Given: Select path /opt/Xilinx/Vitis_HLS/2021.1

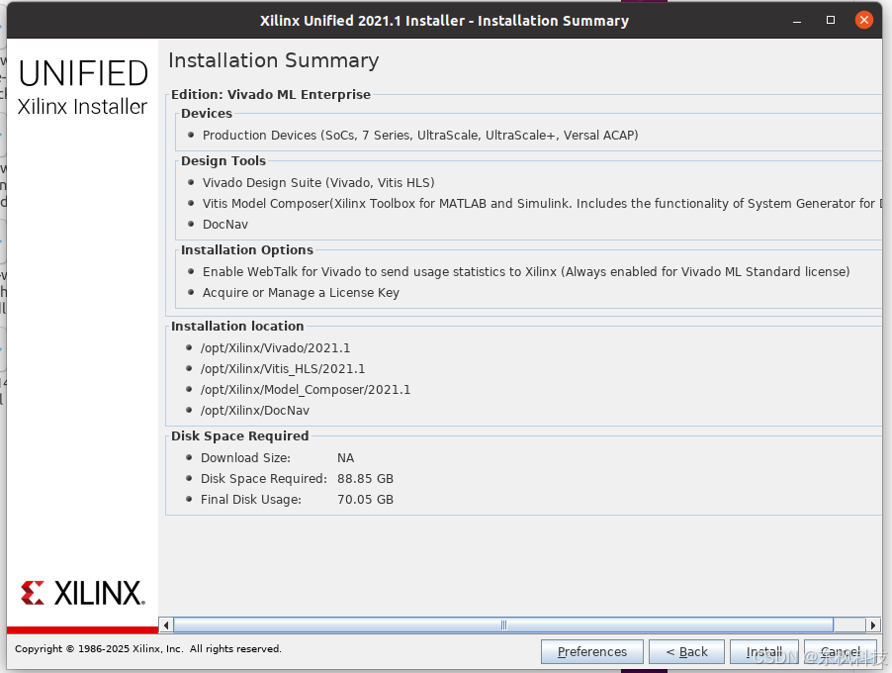Looking at the screenshot, I should (283, 369).
